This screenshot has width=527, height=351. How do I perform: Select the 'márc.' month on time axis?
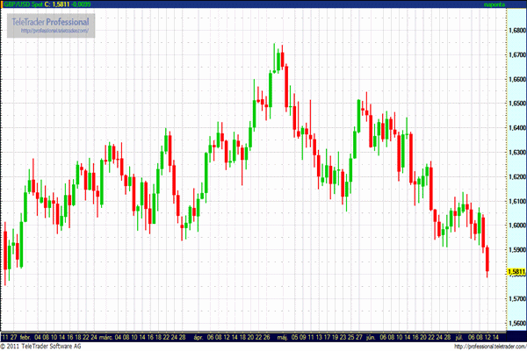click(x=106, y=335)
